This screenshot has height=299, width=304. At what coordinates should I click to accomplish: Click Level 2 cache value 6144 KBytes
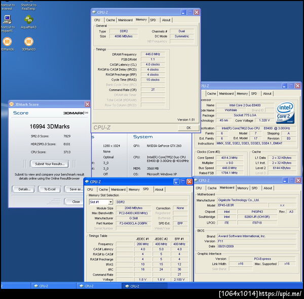tap(282, 168)
